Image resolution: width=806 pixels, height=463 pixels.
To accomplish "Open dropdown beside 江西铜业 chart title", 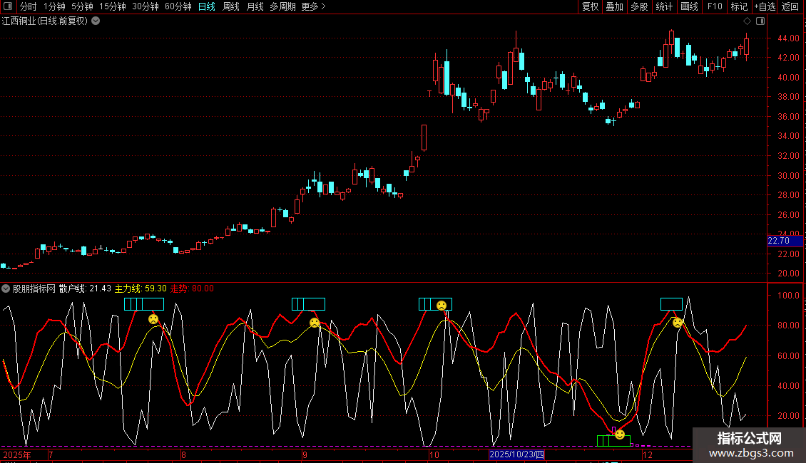I will pyautogui.click(x=96, y=21).
